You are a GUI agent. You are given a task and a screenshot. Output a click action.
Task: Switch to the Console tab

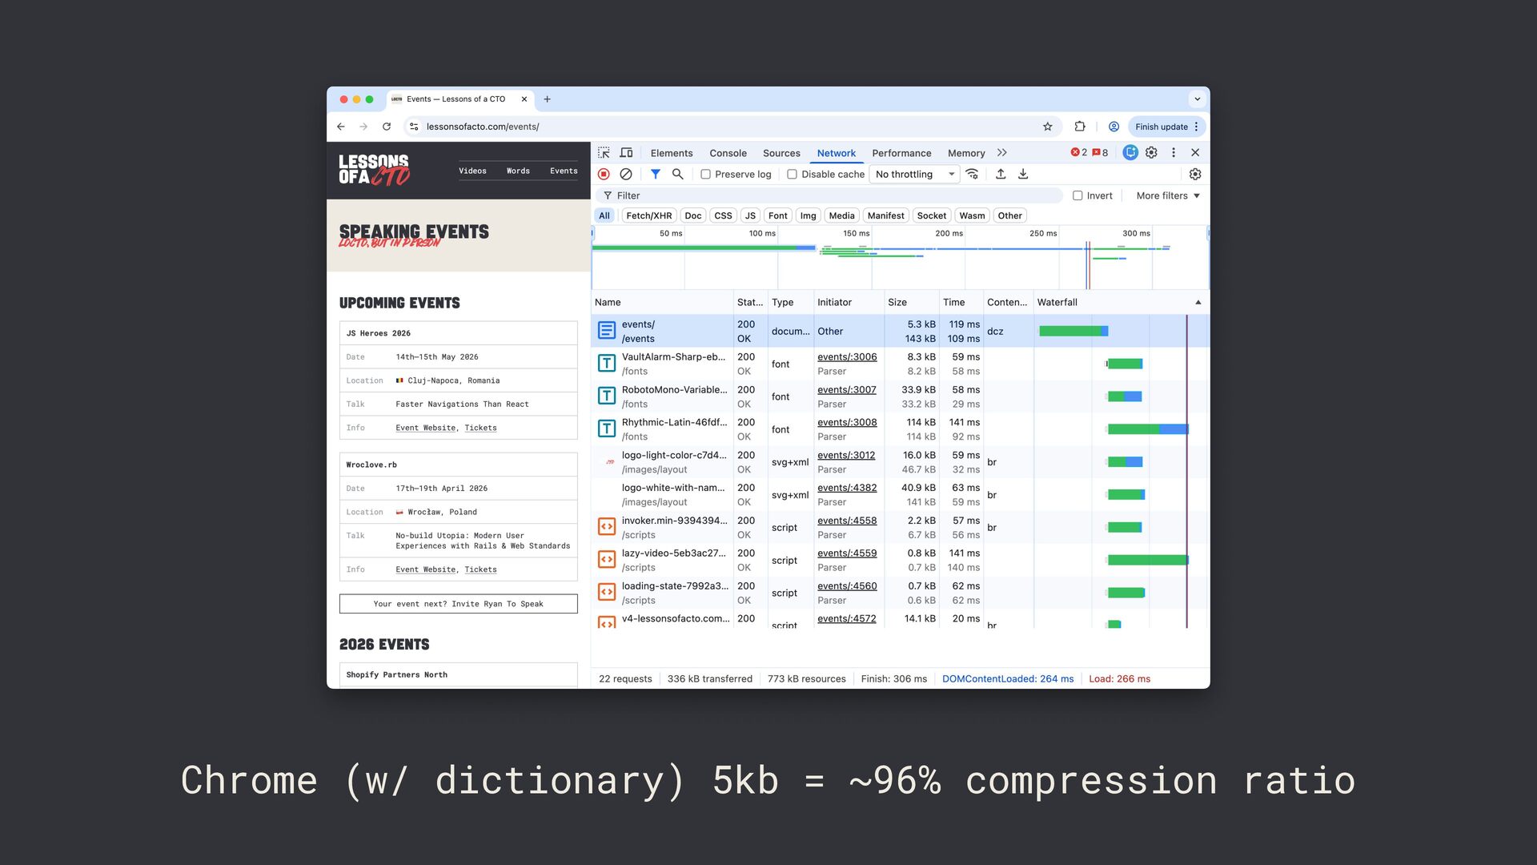pyautogui.click(x=727, y=153)
